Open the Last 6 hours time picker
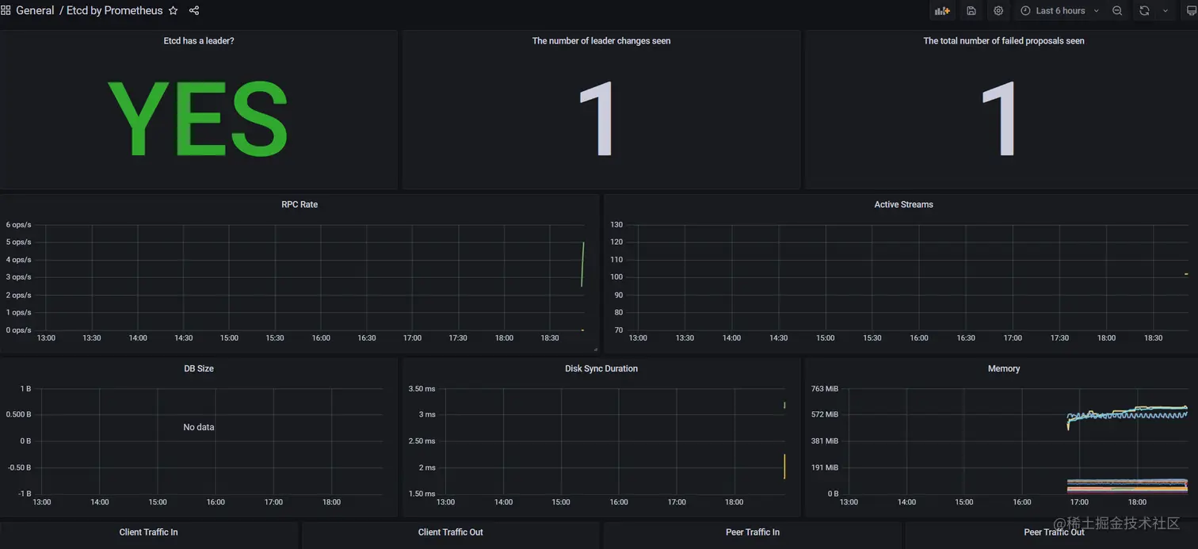The image size is (1198, 549). pyautogui.click(x=1059, y=11)
